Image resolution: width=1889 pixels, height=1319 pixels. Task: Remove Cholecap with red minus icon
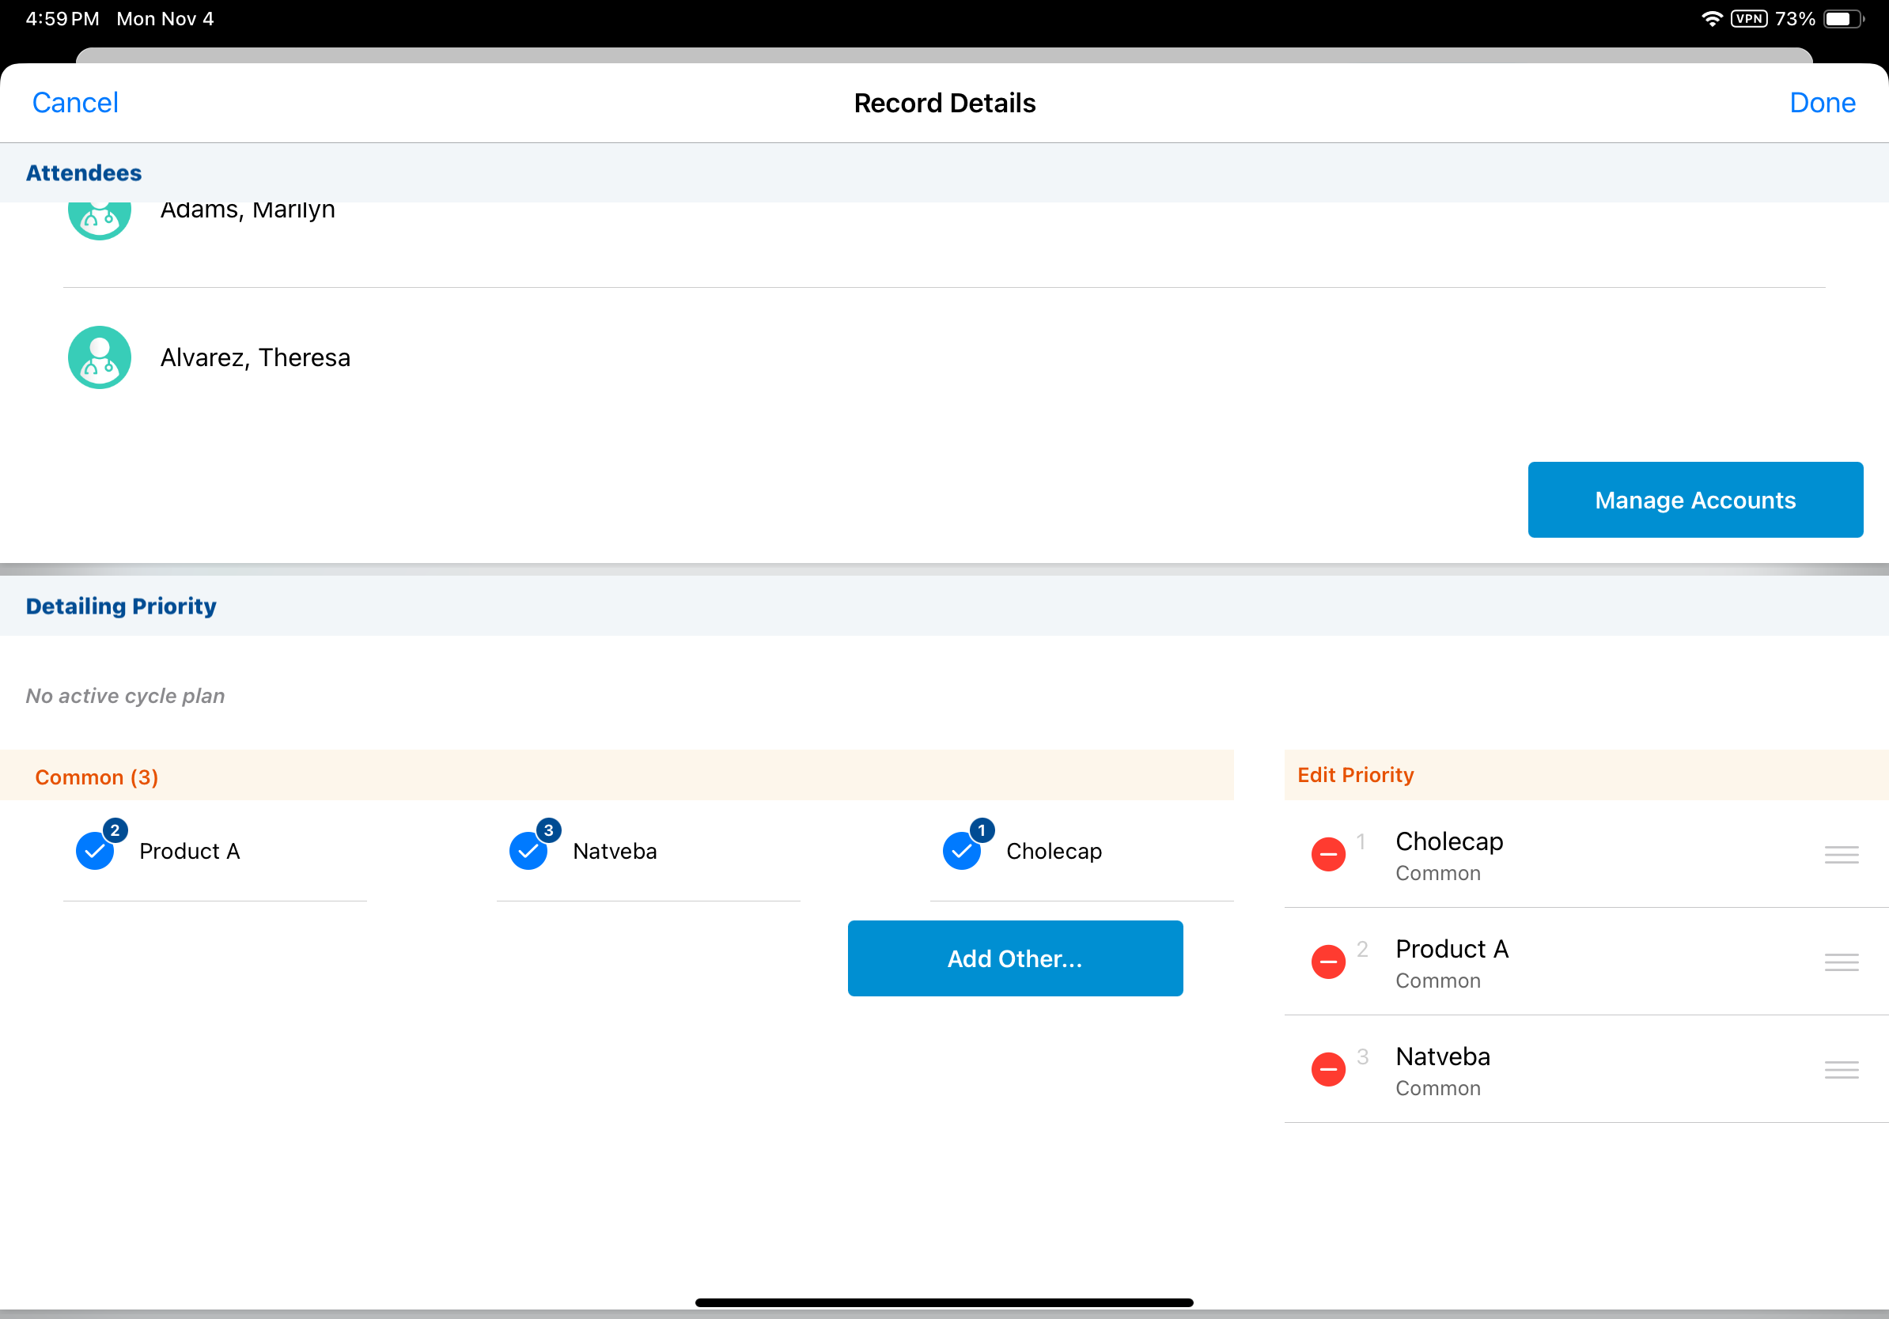[1328, 854]
